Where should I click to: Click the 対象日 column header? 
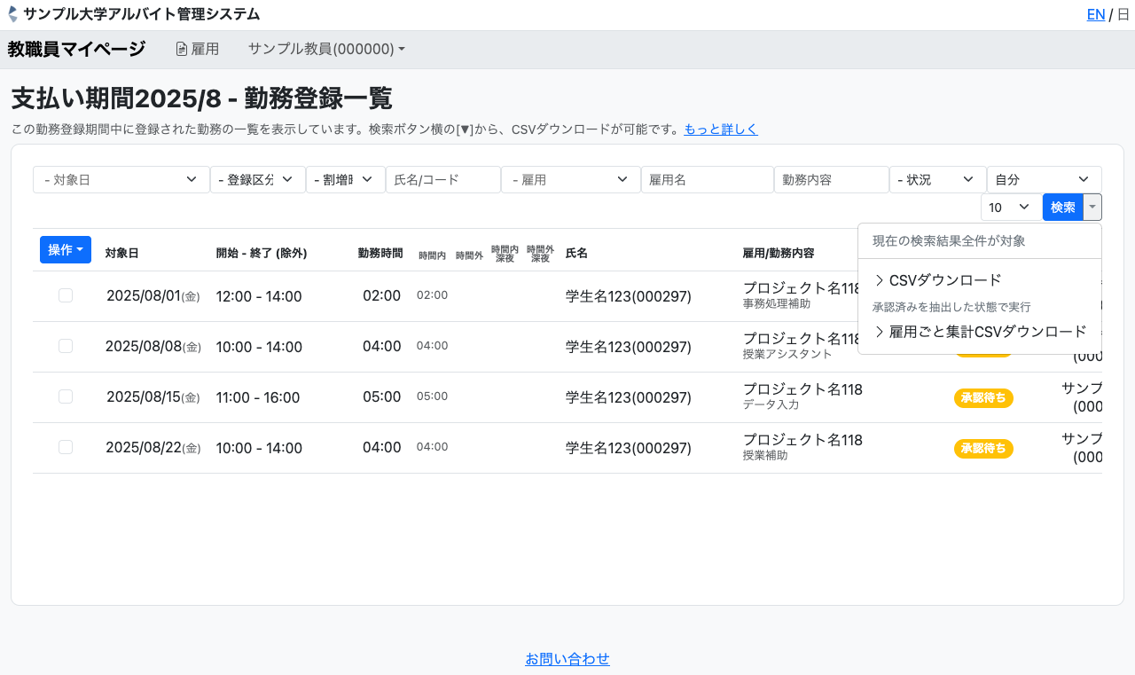pos(122,253)
